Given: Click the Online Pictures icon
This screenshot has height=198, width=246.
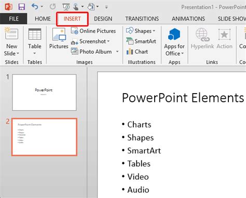Looking at the screenshot, I should click(x=75, y=31).
